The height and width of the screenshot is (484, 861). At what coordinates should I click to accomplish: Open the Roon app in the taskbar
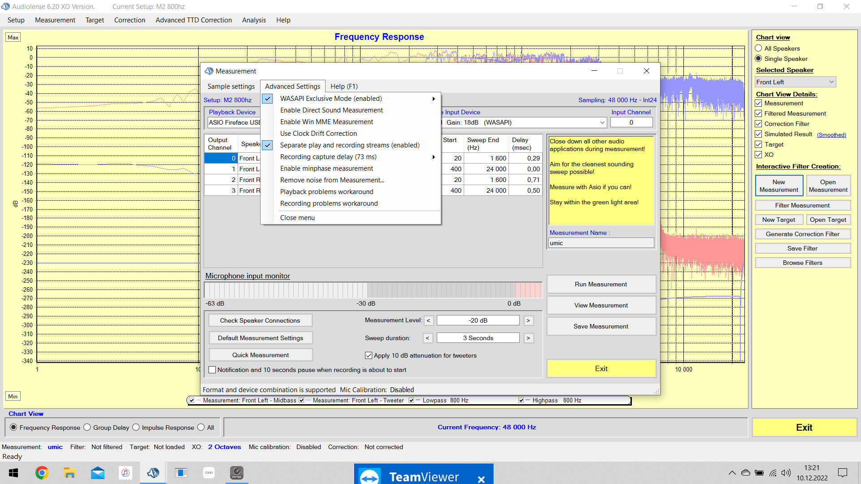209,473
